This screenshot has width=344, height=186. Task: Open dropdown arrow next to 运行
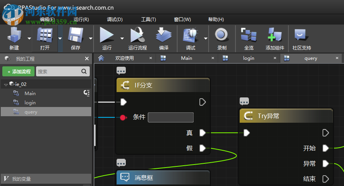[122, 38]
